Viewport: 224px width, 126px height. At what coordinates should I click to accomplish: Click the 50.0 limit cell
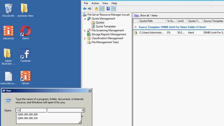[x=181, y=33]
